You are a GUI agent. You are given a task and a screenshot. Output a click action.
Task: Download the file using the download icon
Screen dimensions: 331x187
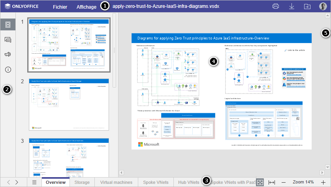tap(292, 6)
